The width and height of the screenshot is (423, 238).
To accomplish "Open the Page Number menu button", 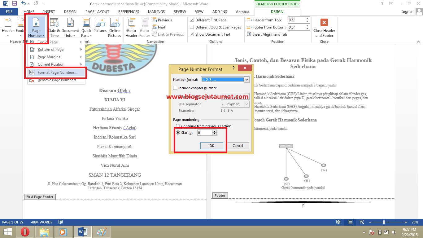I will tap(36, 27).
